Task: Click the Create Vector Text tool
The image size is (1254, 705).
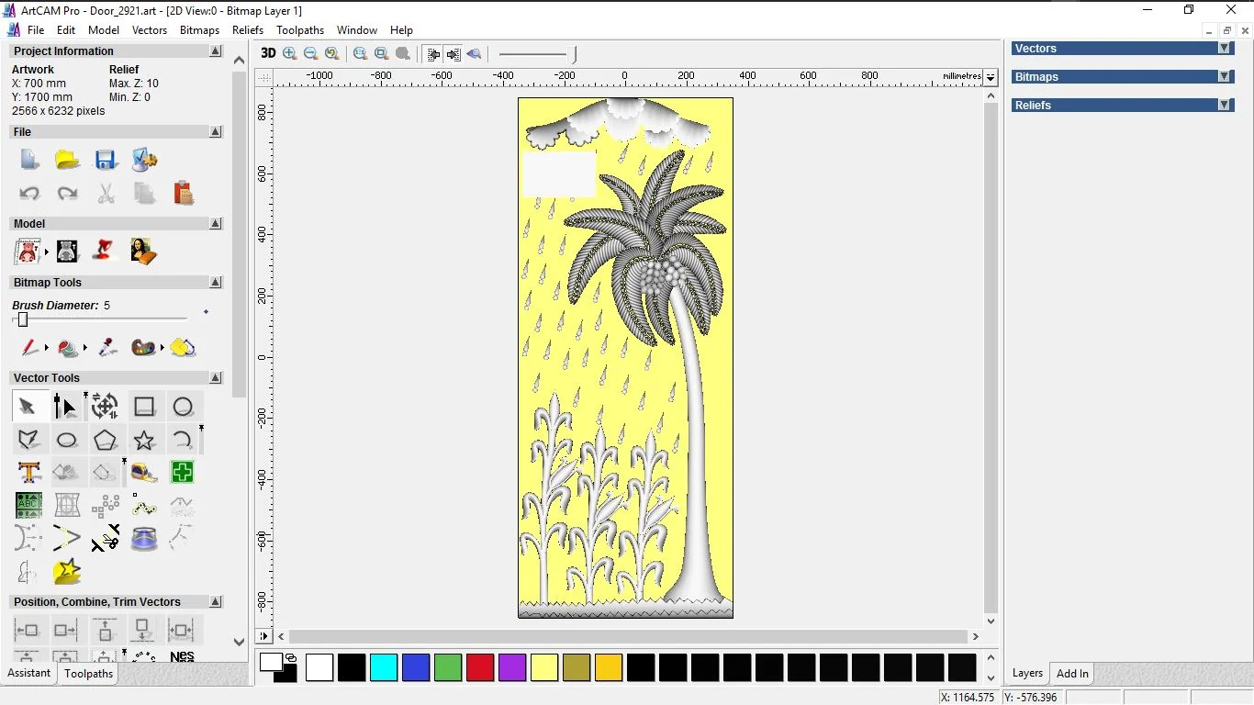Action: tap(28, 472)
